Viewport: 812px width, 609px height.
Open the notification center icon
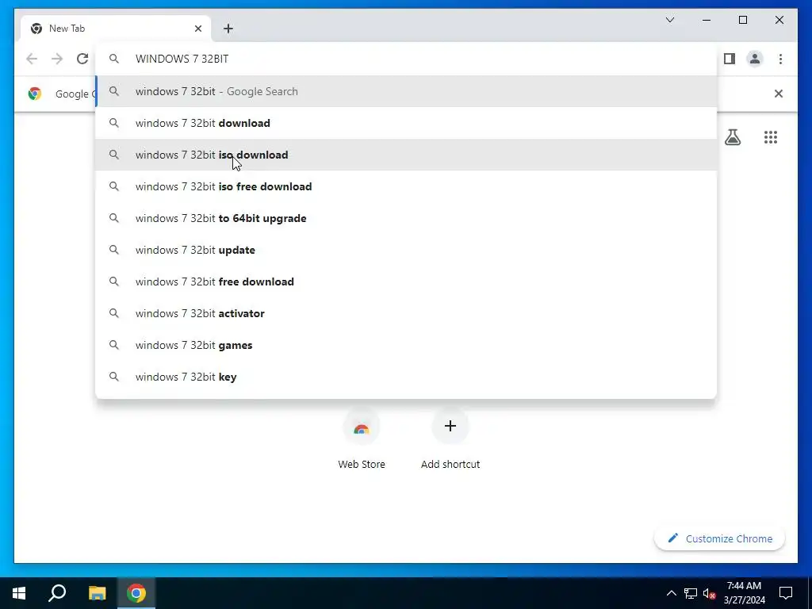pyautogui.click(x=786, y=593)
